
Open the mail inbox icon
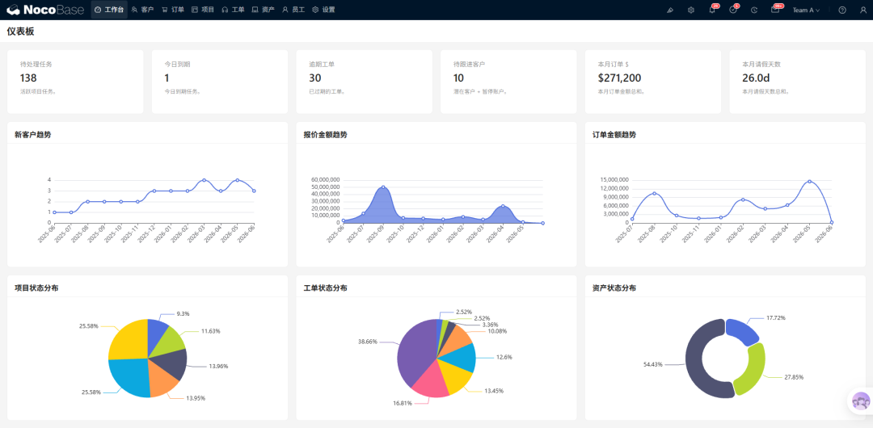[775, 10]
